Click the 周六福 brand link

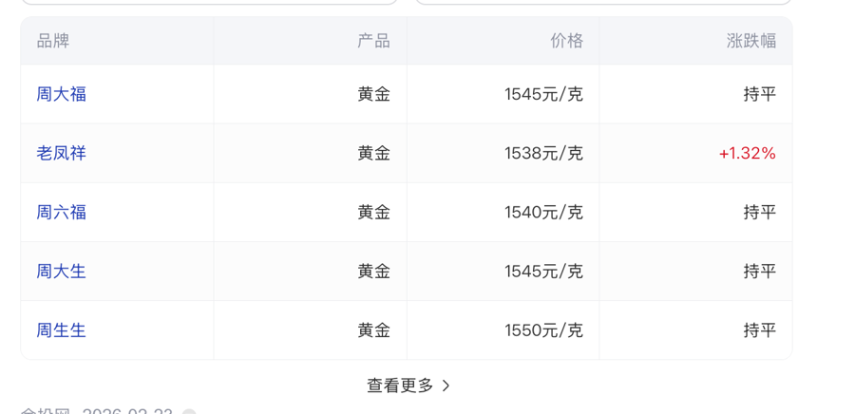(62, 212)
